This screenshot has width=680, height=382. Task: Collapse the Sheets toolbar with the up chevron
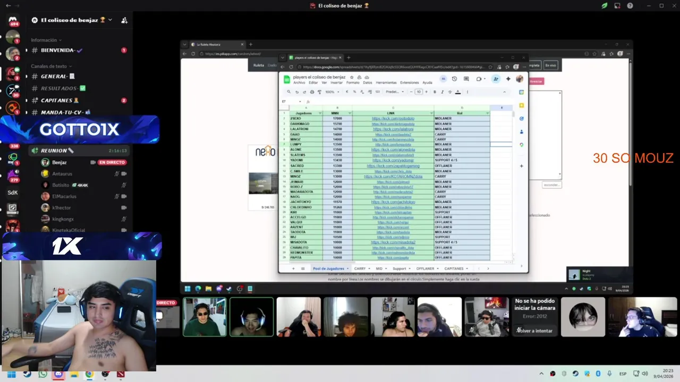tap(504, 92)
